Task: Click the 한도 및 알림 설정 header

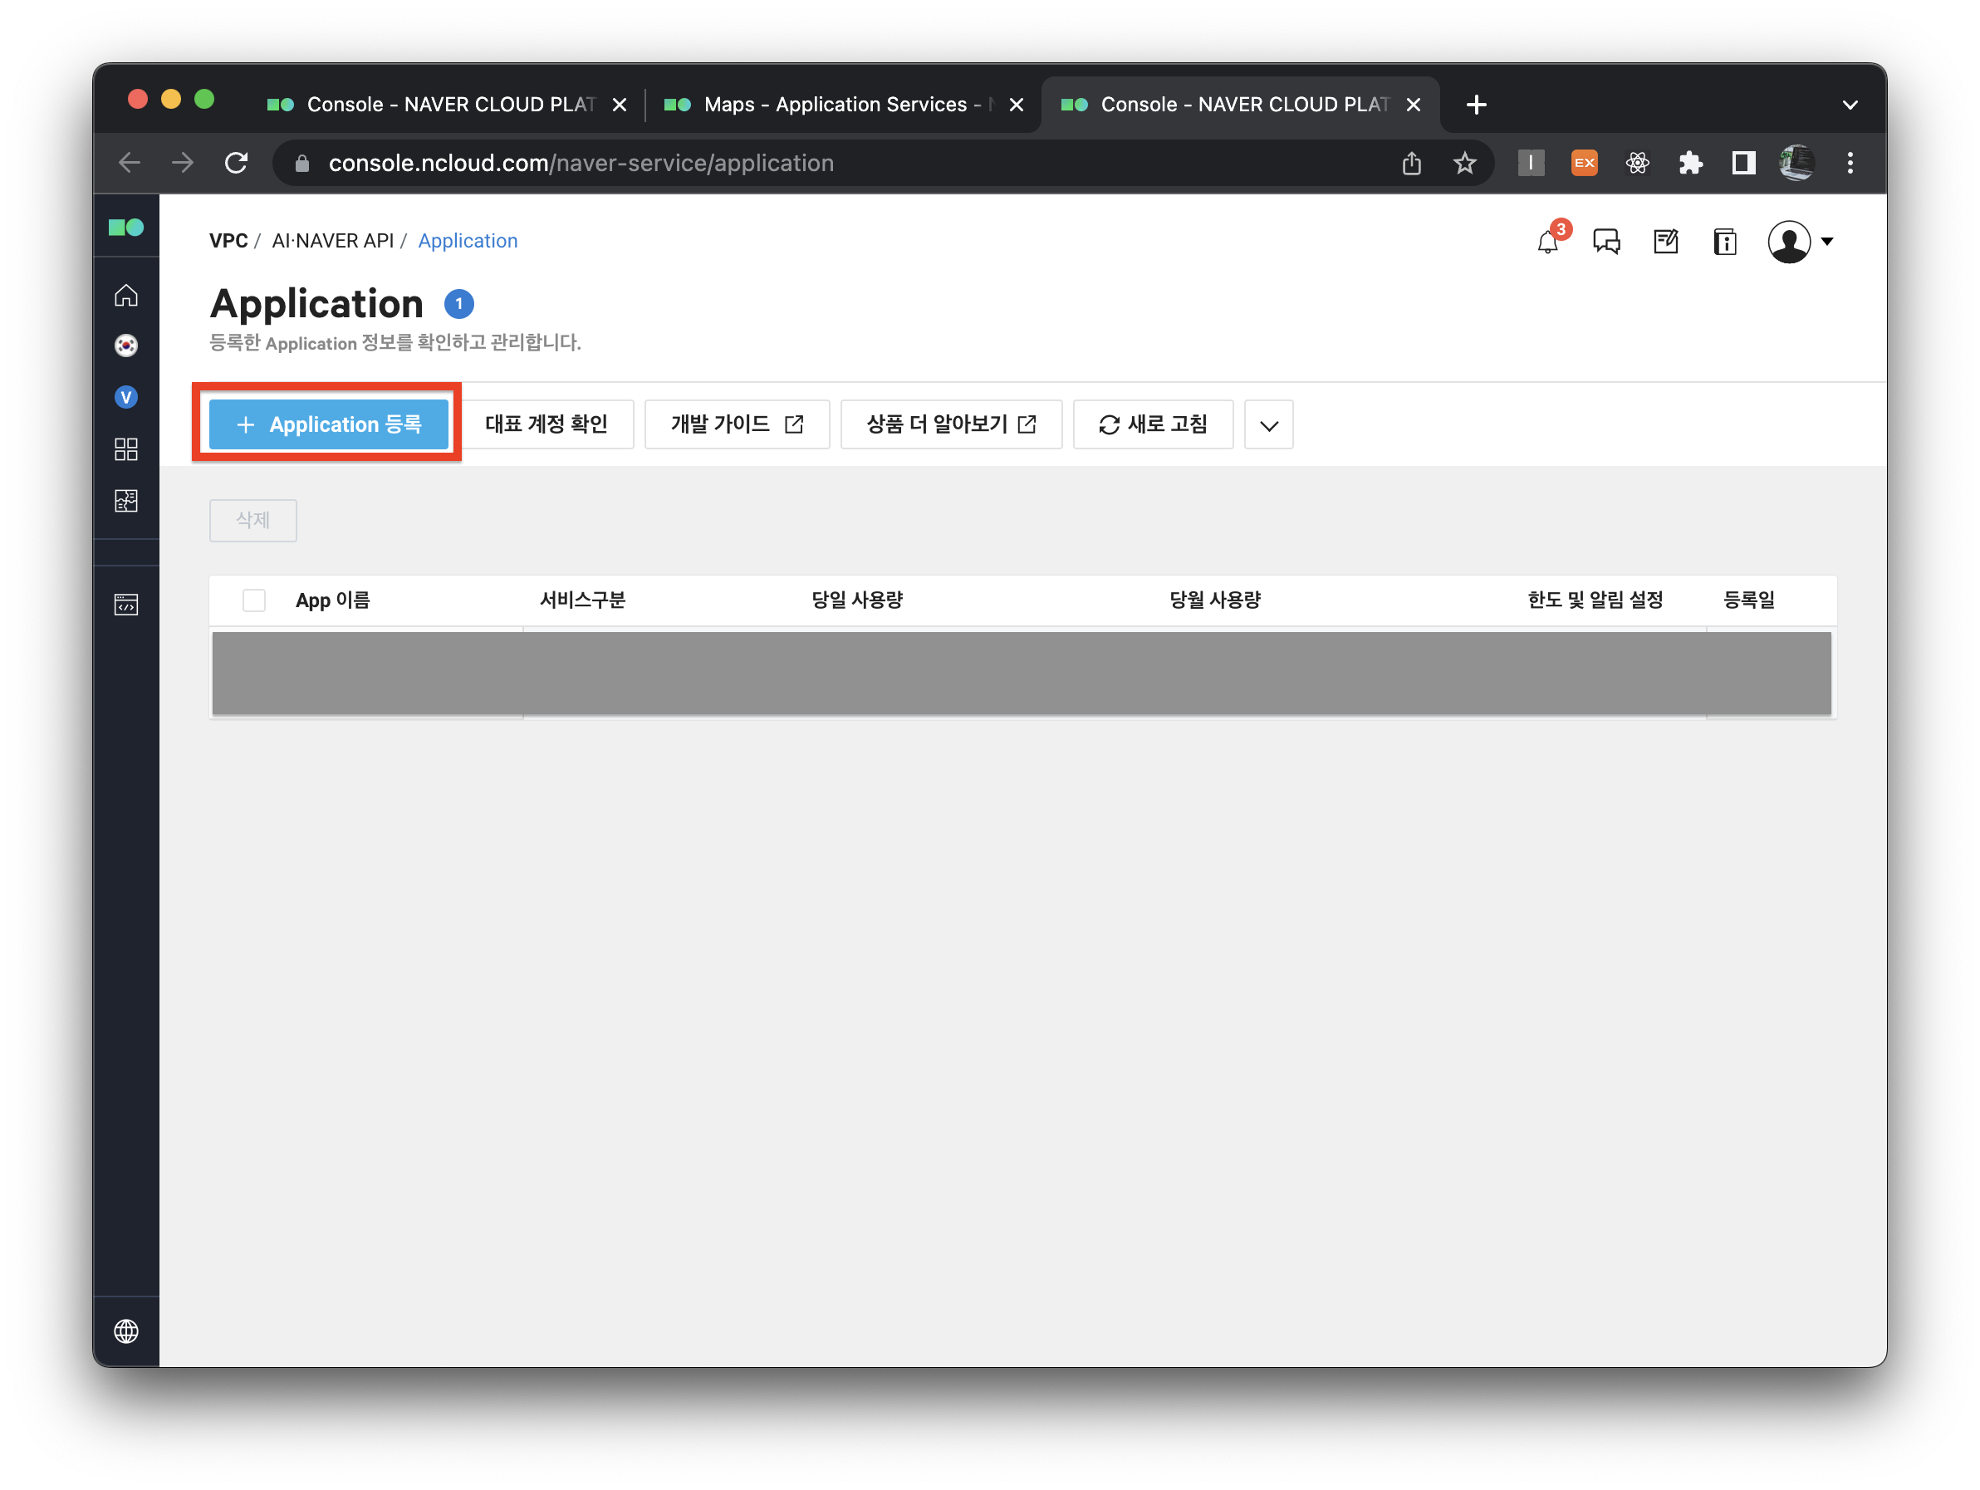Action: tap(1595, 600)
